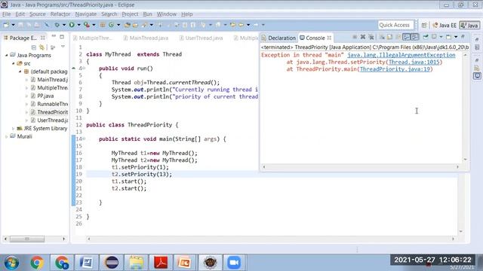Viewport: 483px width, 271px height.
Task: Open the File menu
Action: point(7,14)
